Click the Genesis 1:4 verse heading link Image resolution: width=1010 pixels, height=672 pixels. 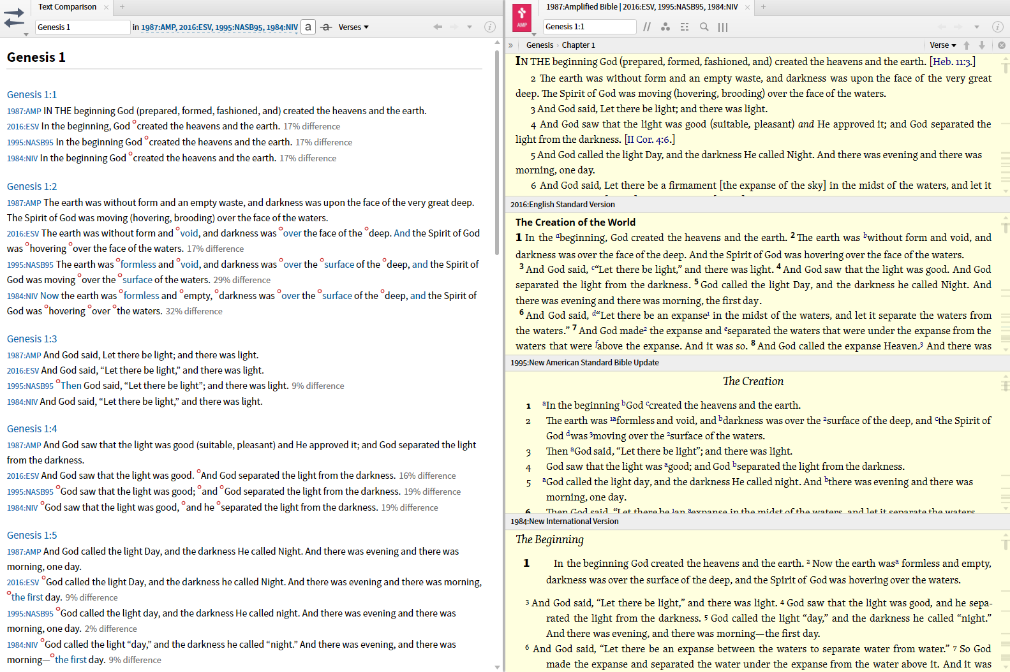tap(32, 428)
